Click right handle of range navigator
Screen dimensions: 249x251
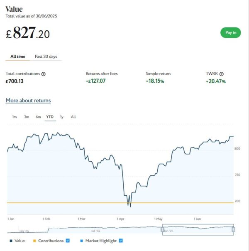pyautogui.click(x=233, y=229)
